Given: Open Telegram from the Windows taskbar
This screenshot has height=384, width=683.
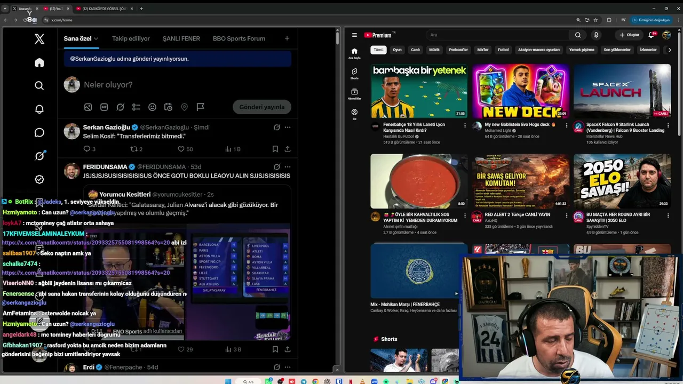Looking at the screenshot, I should (304, 381).
